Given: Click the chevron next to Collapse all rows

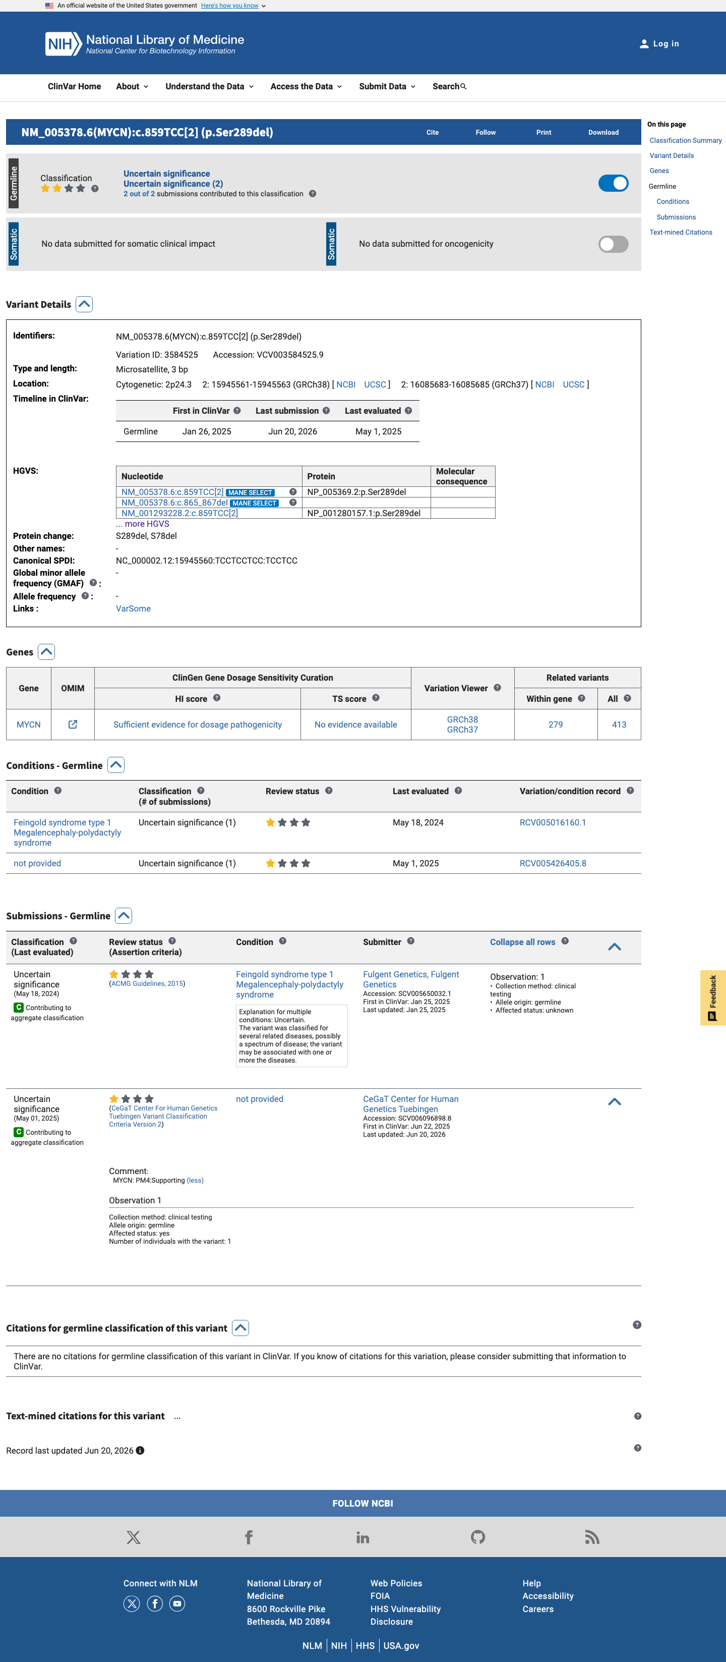Looking at the screenshot, I should 615,947.
